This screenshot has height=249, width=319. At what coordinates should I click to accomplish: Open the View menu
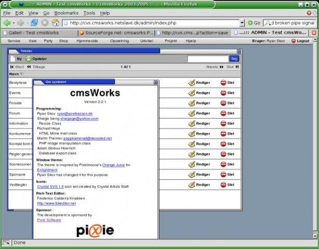point(33,13)
